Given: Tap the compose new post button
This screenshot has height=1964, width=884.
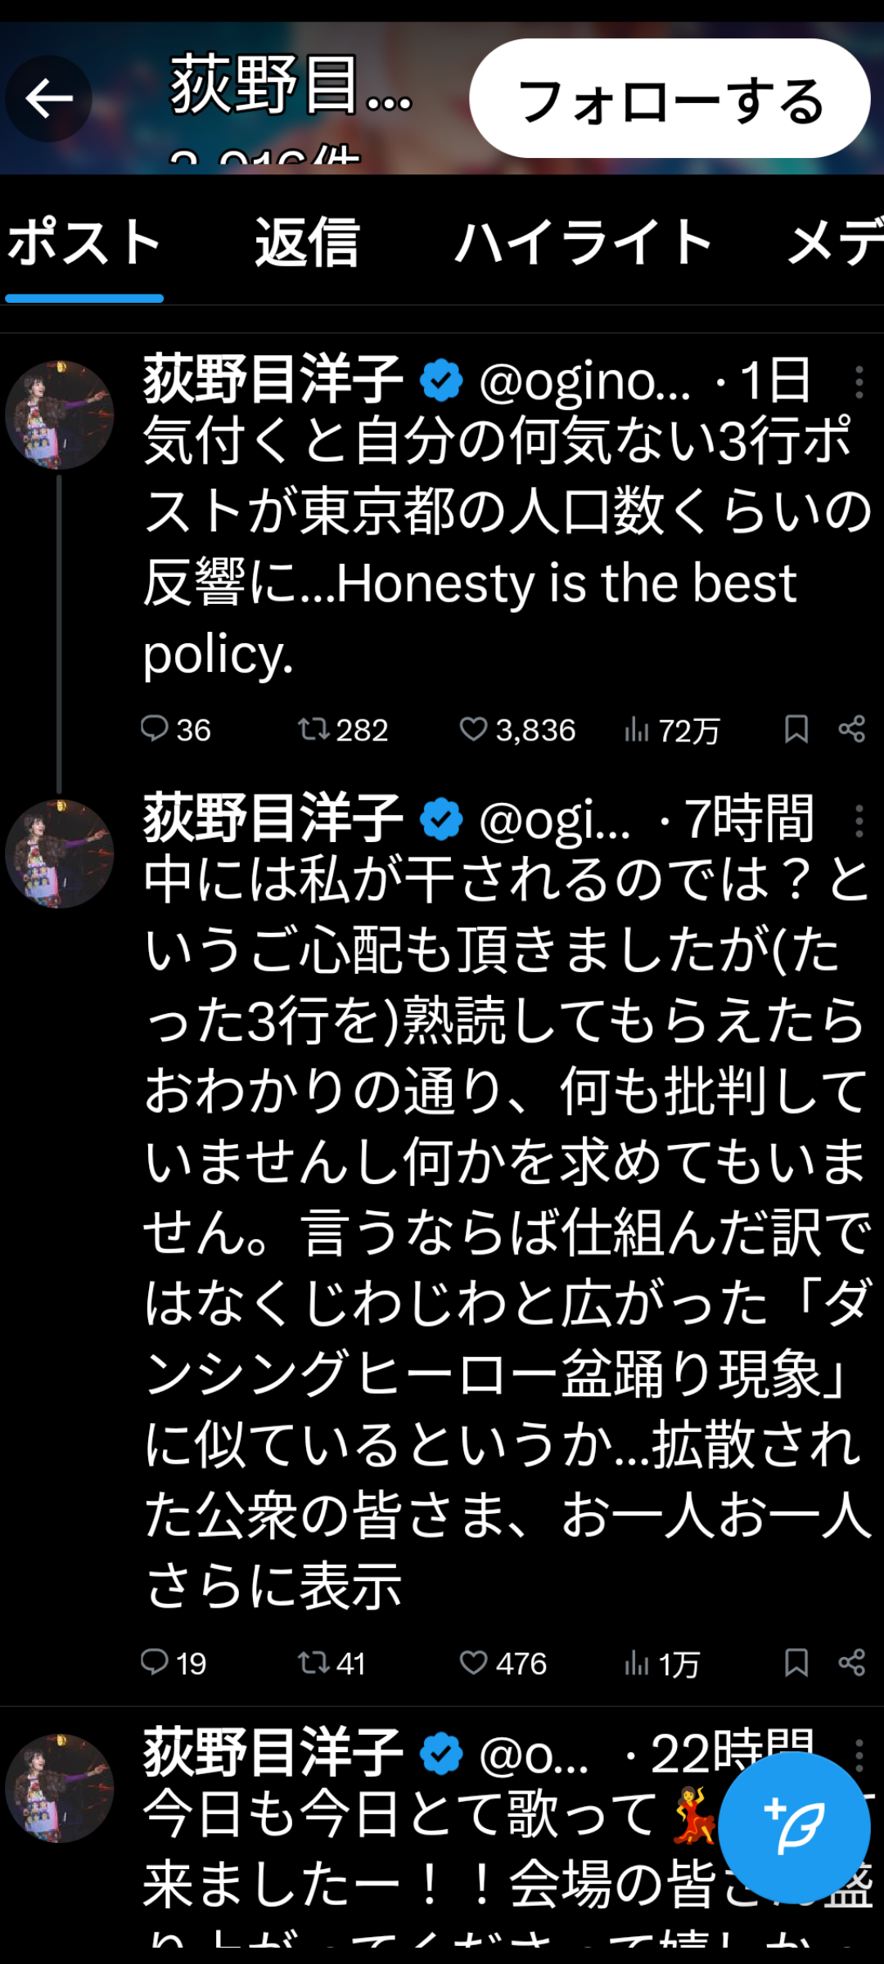Looking at the screenshot, I should 796,1825.
